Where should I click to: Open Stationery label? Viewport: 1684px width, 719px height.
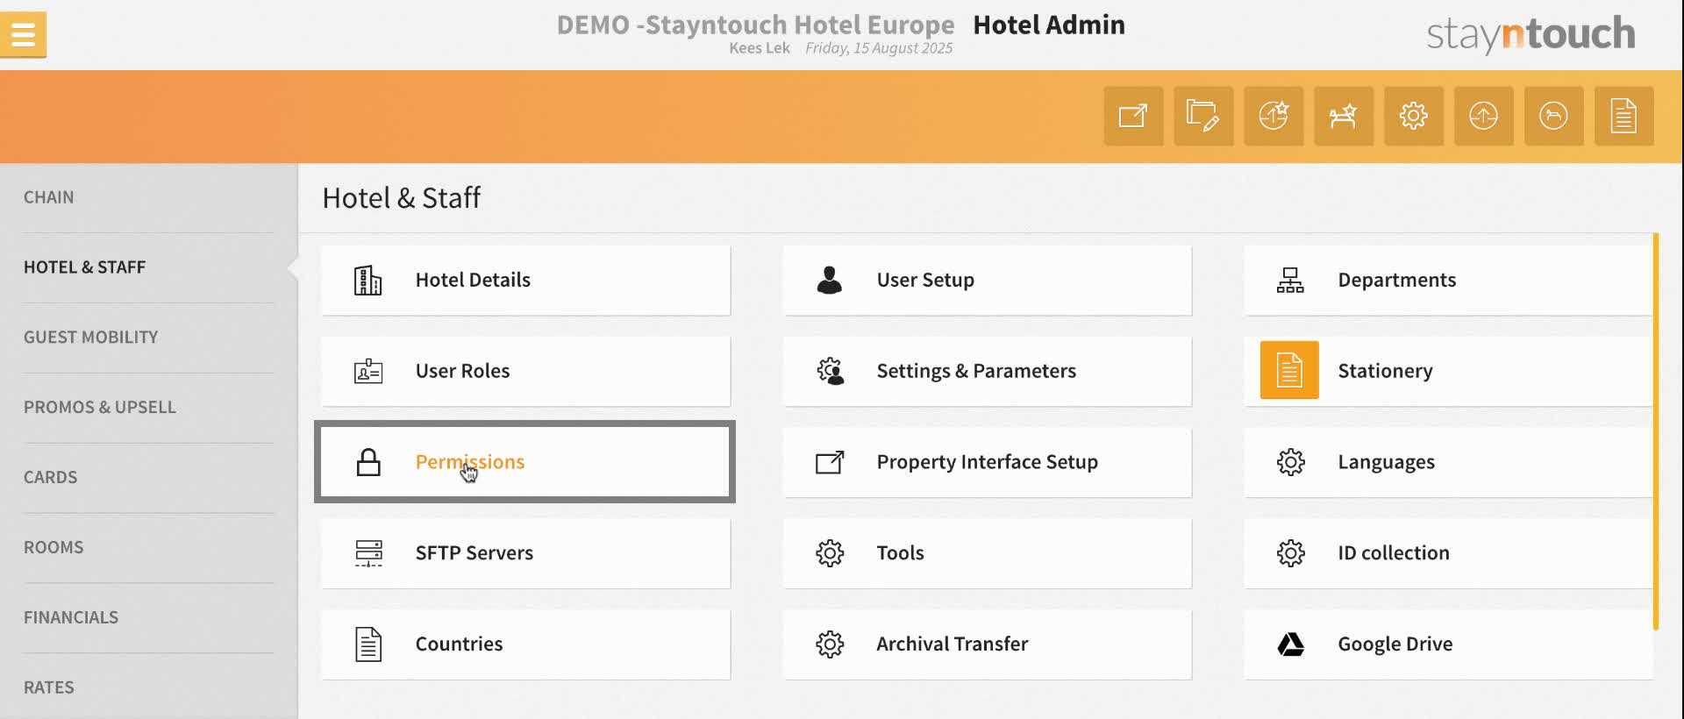tap(1386, 371)
